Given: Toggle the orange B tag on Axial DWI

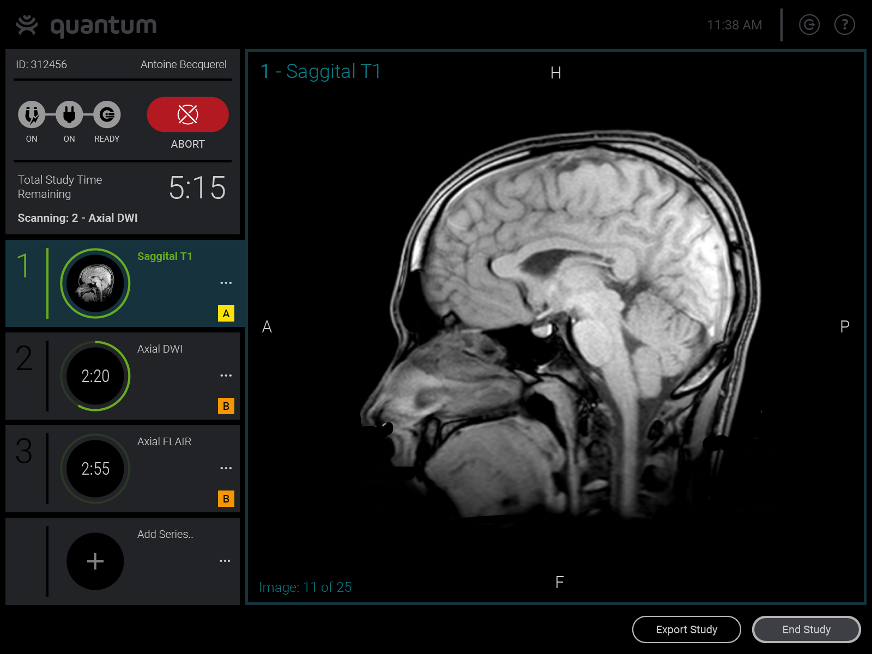Looking at the screenshot, I should (x=226, y=406).
